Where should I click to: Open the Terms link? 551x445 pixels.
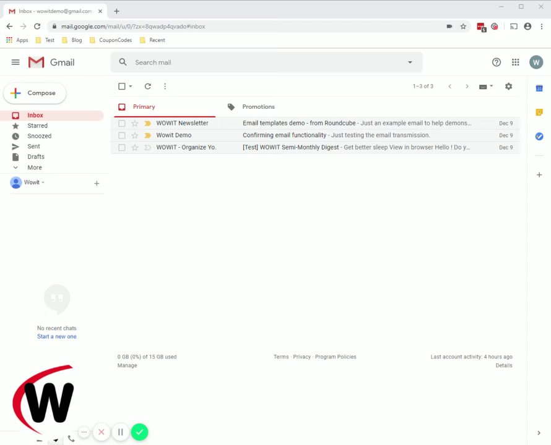[x=281, y=357]
